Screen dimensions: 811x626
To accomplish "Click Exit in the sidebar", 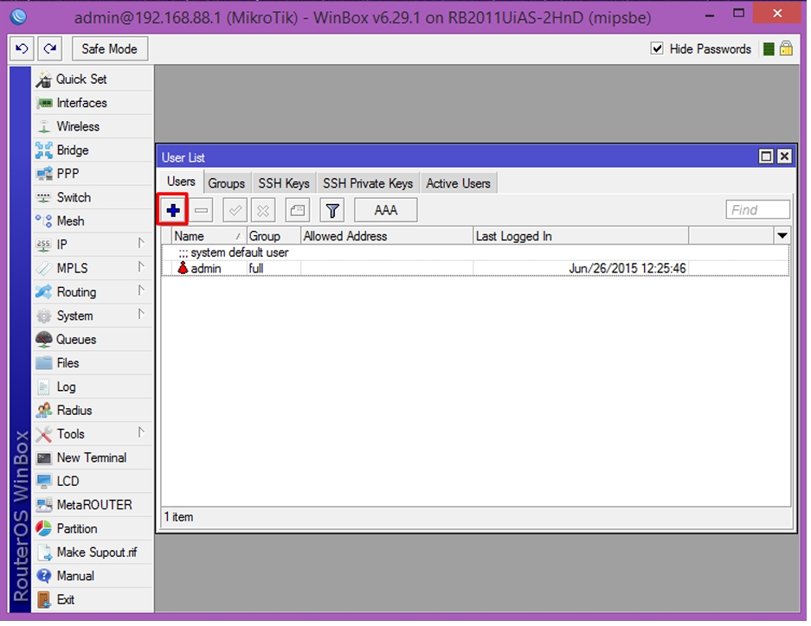I will (93, 600).
